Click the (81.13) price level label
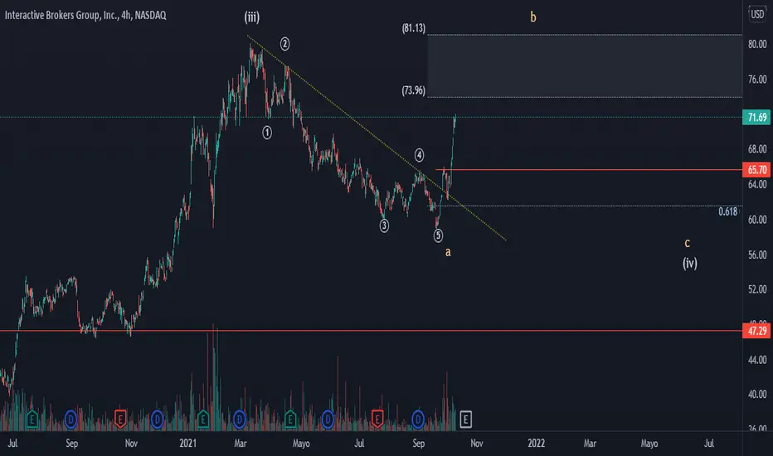The image size is (773, 456). click(x=413, y=28)
